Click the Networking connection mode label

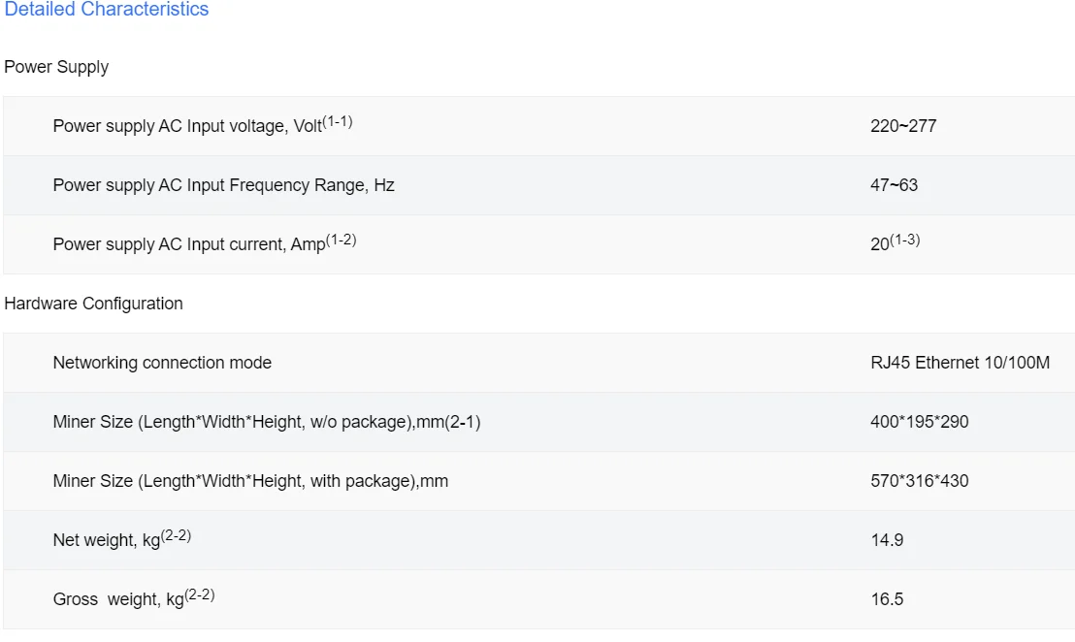[162, 363]
